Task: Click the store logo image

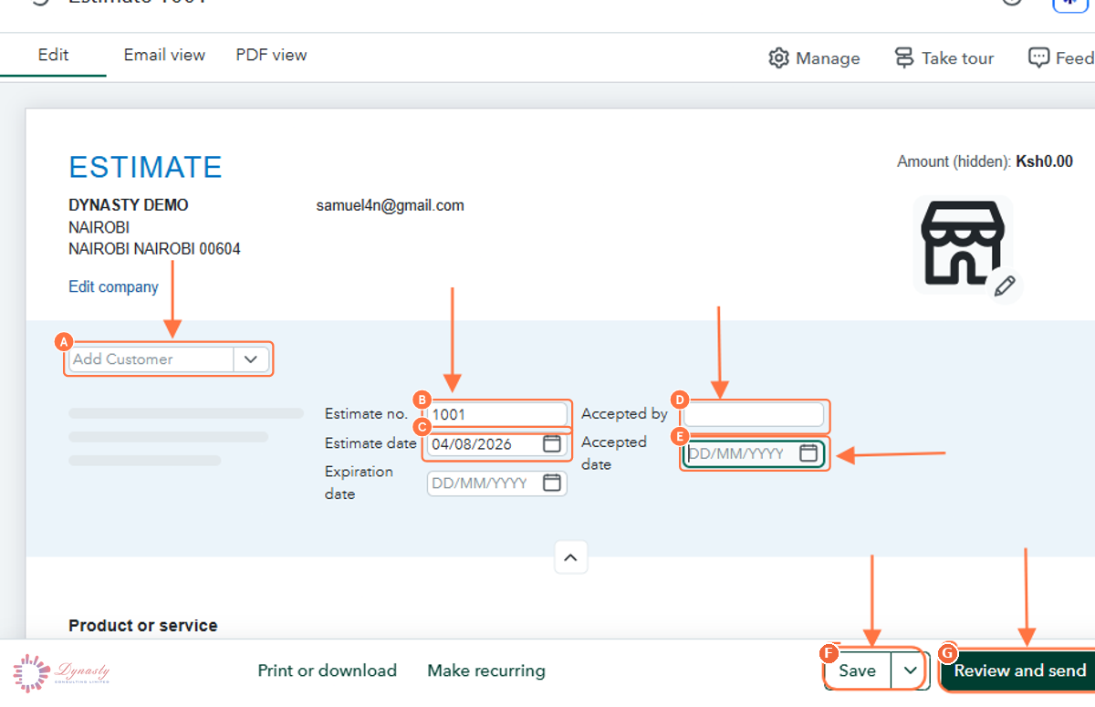Action: (x=963, y=242)
